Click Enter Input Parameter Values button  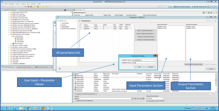(194, 64)
